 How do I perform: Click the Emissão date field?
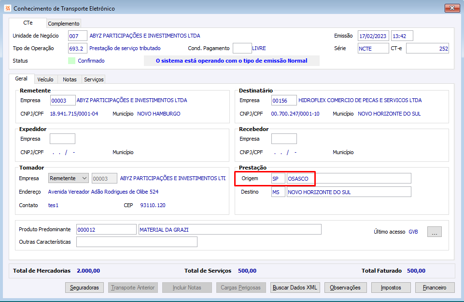(x=373, y=36)
